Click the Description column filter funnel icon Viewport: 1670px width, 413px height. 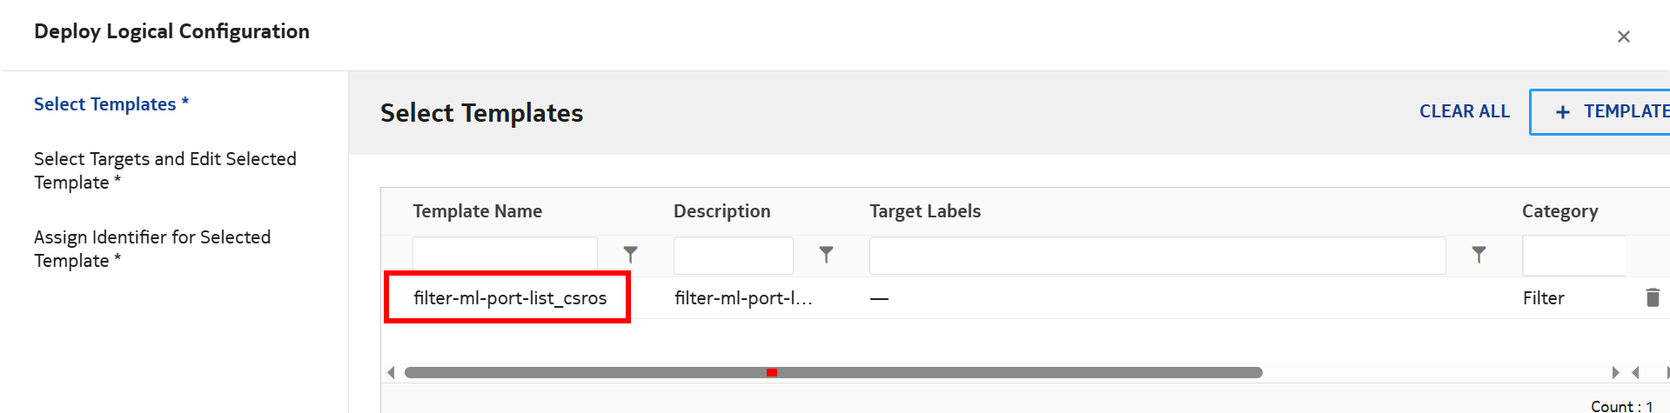pyautogui.click(x=826, y=255)
